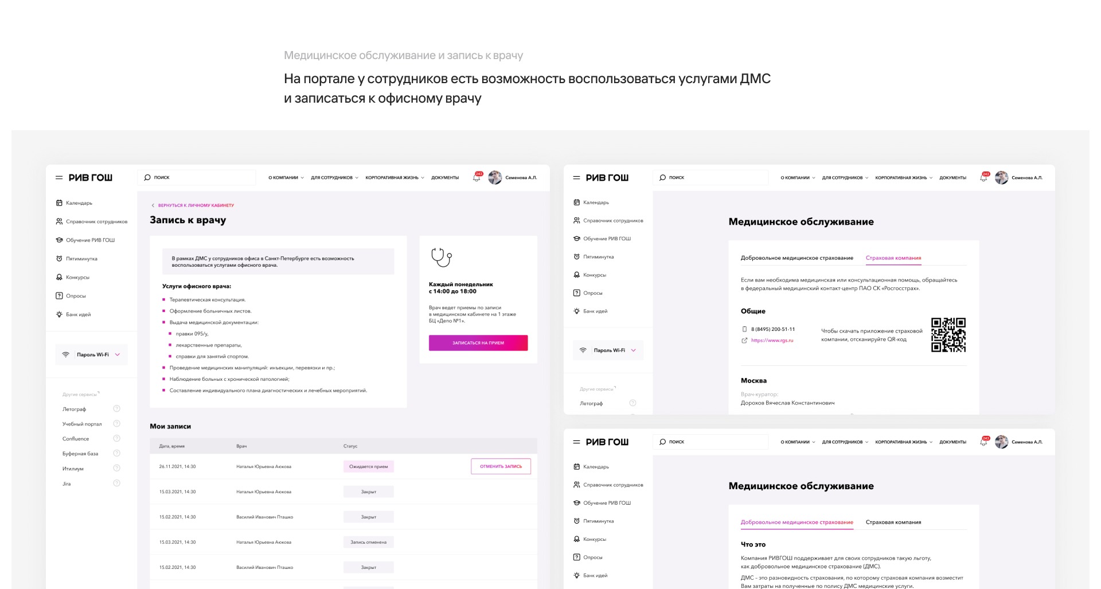Switch to the Страховая компания tab
1101x589 pixels.
point(893,258)
